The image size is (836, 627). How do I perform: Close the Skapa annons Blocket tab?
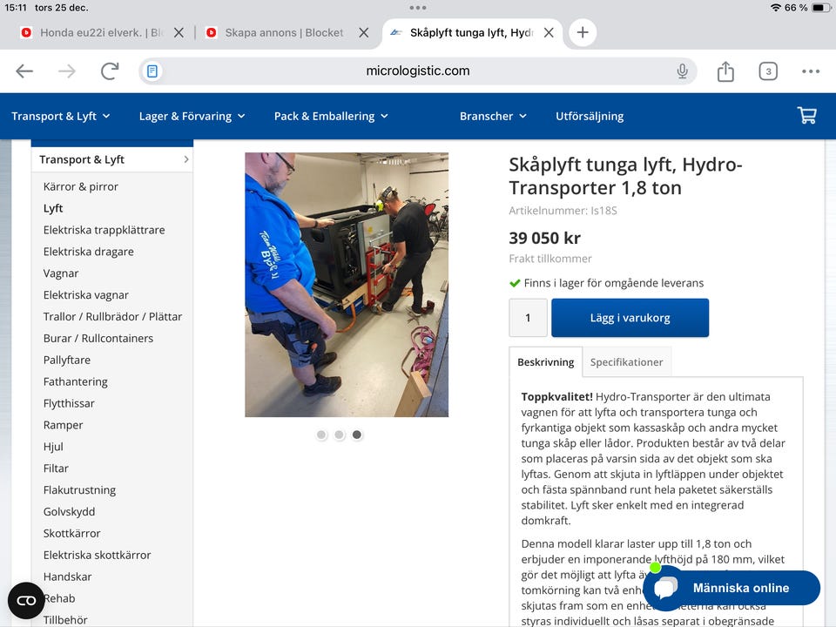coord(364,32)
